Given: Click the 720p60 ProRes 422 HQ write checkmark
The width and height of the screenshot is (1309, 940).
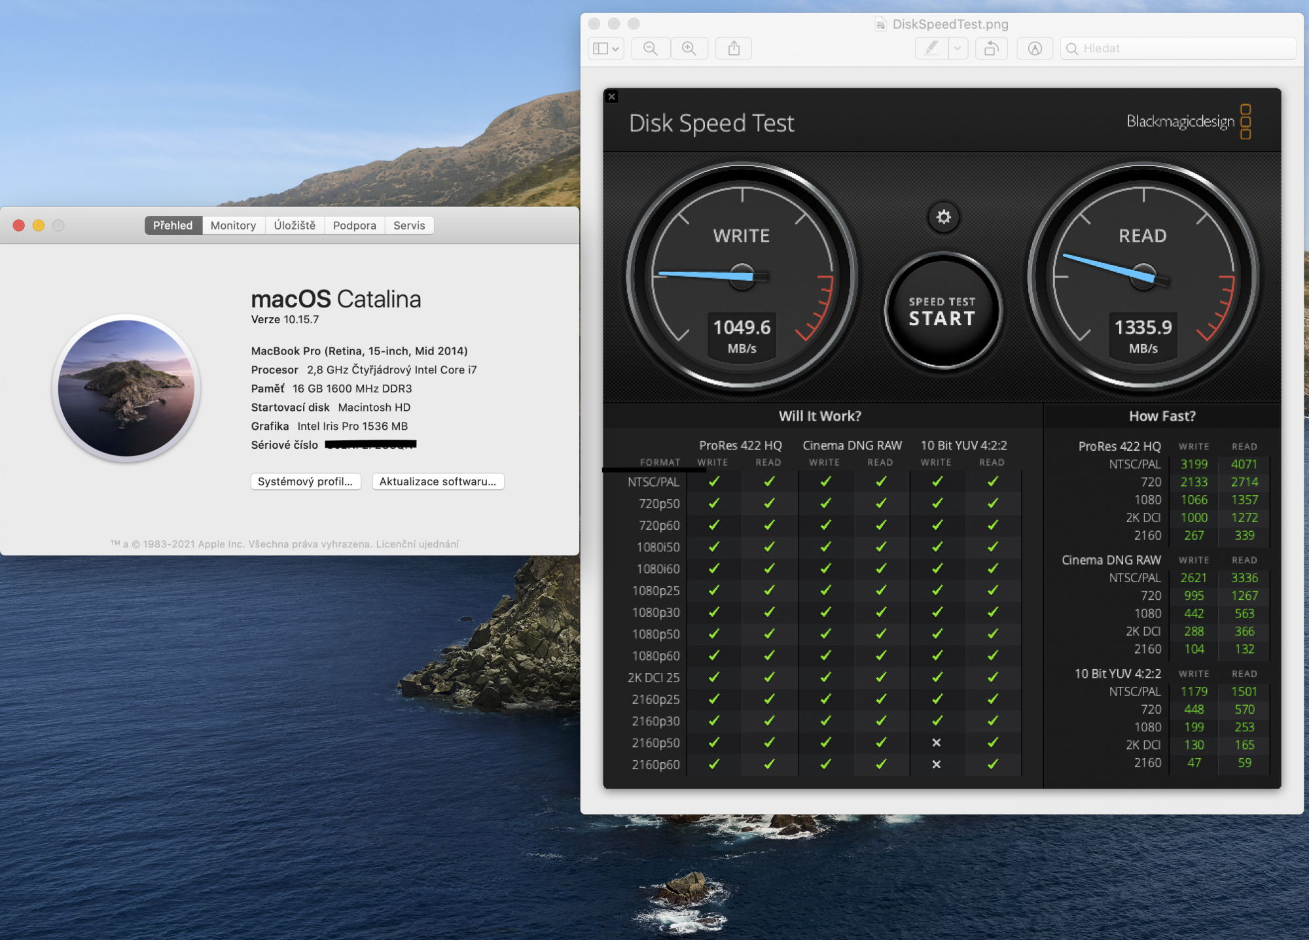Looking at the screenshot, I should pos(713,525).
